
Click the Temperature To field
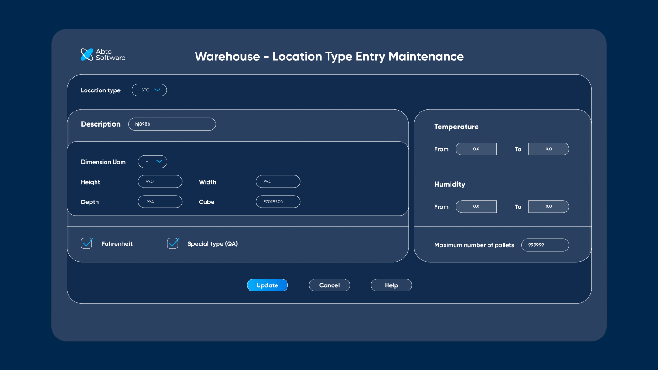coord(548,149)
